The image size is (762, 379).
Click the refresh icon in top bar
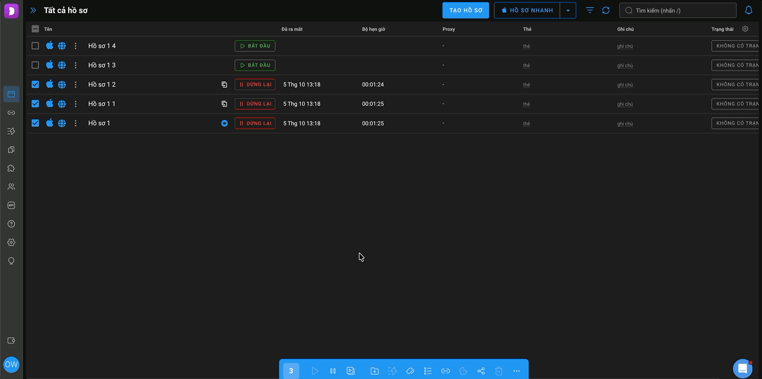(x=606, y=10)
